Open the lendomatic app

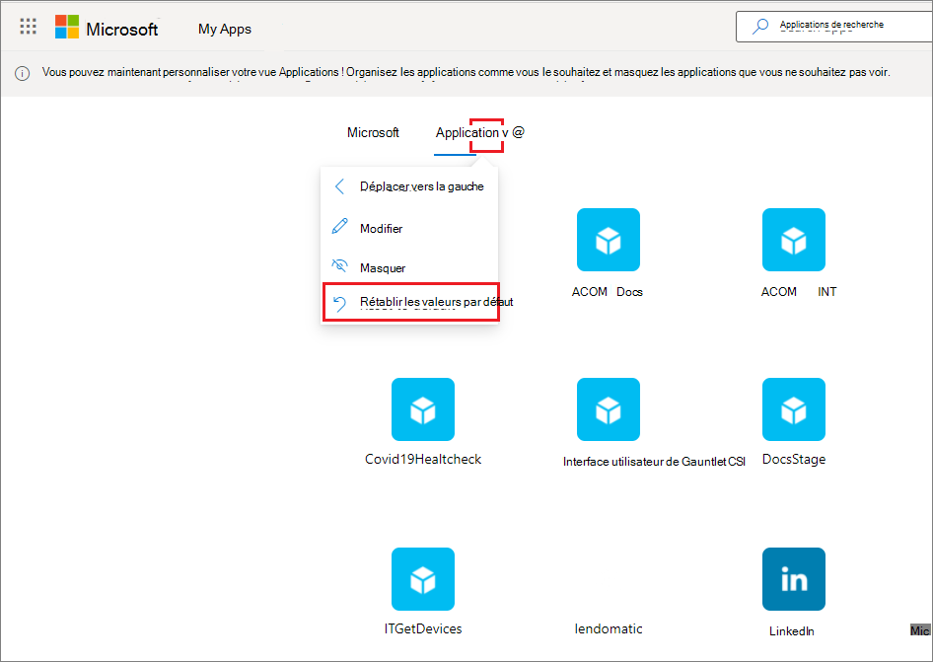[x=609, y=628]
